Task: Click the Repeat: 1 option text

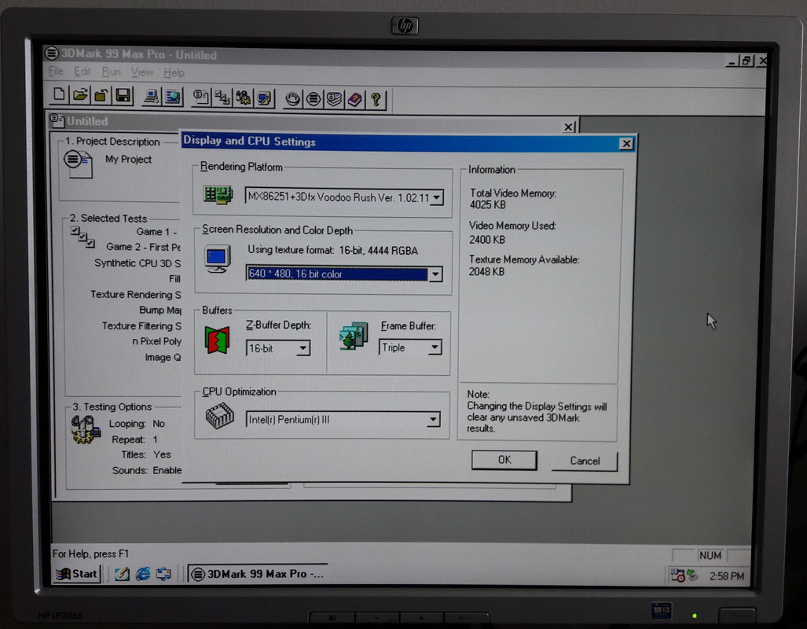Action: pyautogui.click(x=135, y=440)
